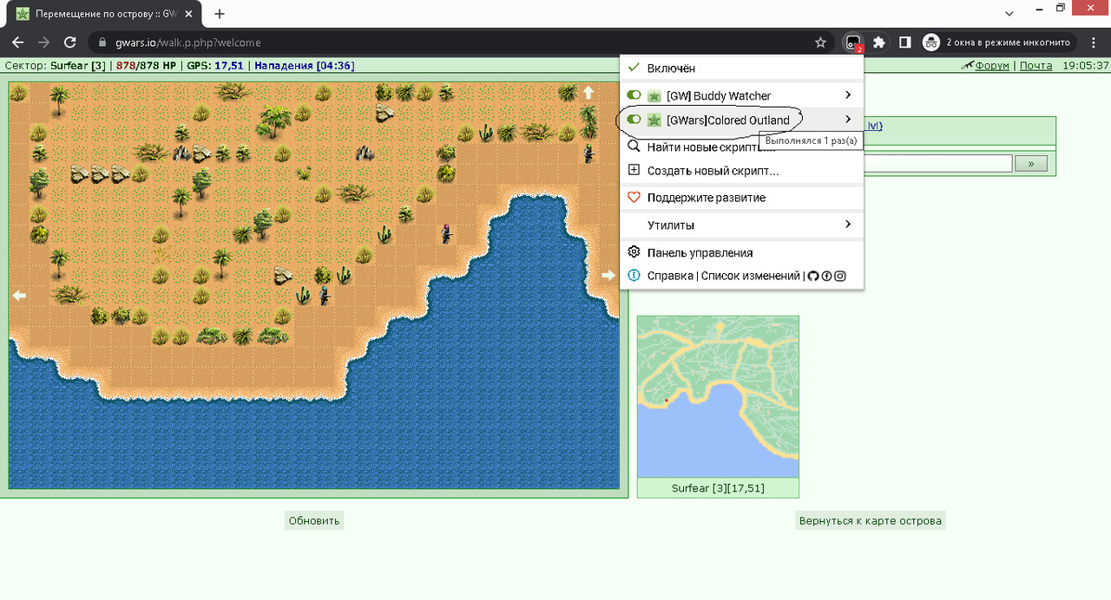This screenshot has height=600, width=1111.
Task: Move north using the up arrow on the map
Action: pyautogui.click(x=588, y=92)
